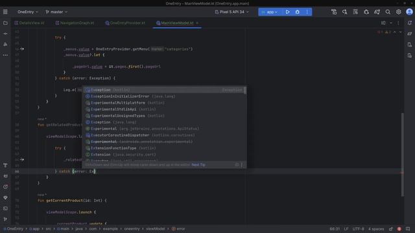Open Pixel 5 API 34 device selector
The width and height of the screenshot is (415, 233).
tap(232, 12)
